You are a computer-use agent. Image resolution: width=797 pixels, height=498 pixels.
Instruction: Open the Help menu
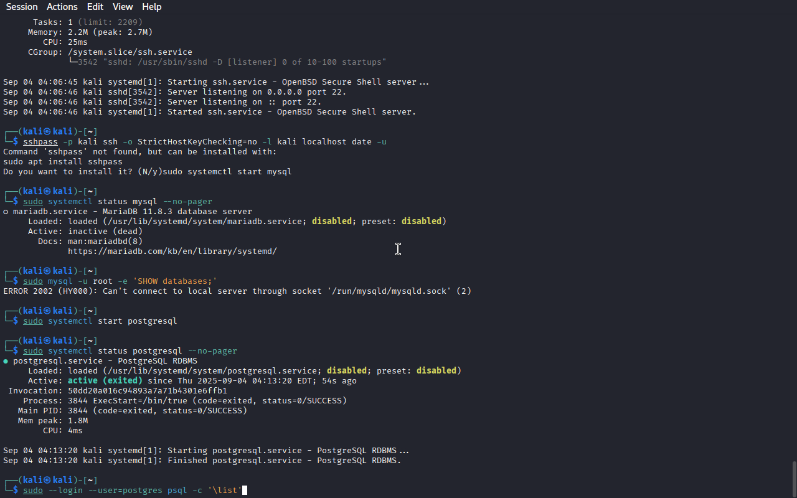coord(151,7)
